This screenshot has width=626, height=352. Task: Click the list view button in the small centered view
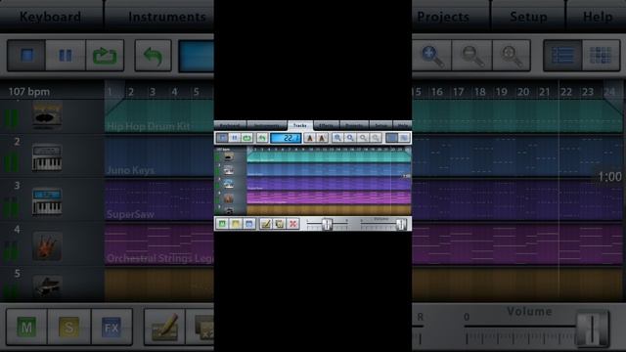click(x=391, y=138)
